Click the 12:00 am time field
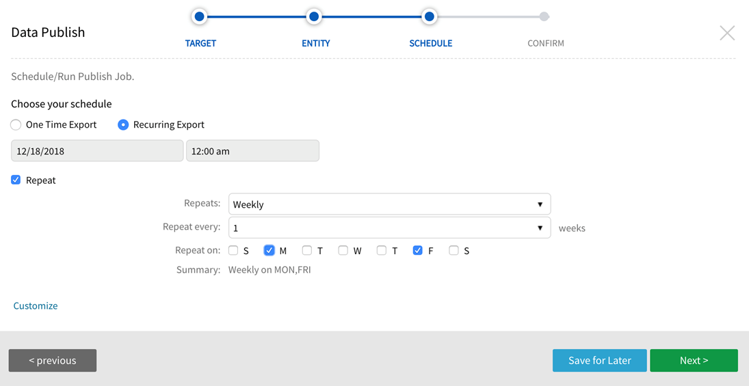 click(x=252, y=151)
